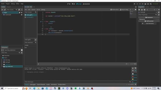Switch to the 2D workspace
The width and height of the screenshot is (161, 90).
pyautogui.click(x=69, y=4)
